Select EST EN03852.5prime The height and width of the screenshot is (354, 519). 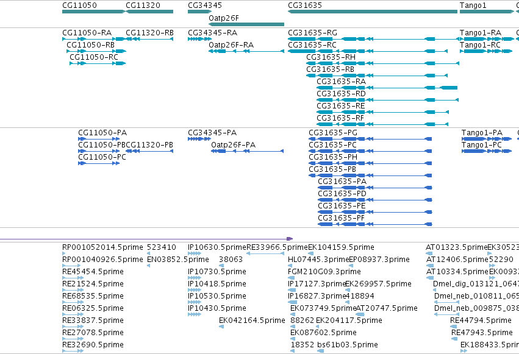pos(149,266)
